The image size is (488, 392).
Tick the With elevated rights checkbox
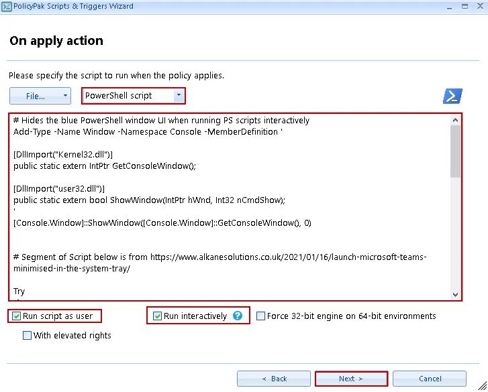pyautogui.click(x=27, y=335)
